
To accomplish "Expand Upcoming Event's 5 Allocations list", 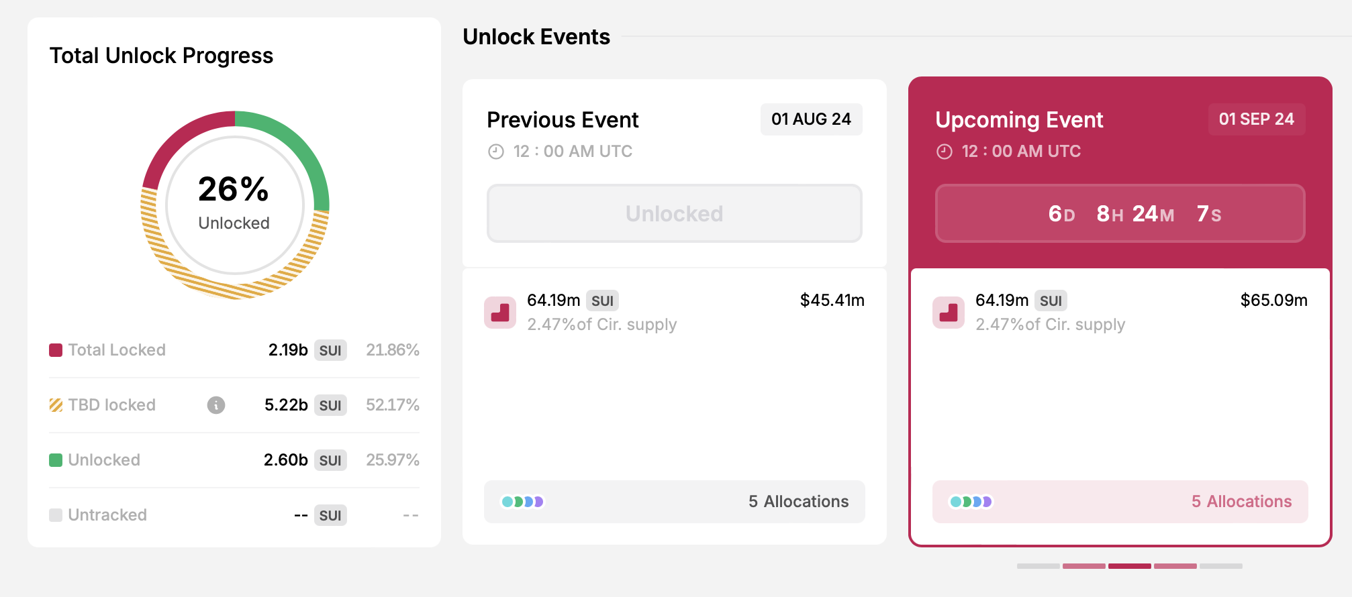I will click(x=1241, y=501).
